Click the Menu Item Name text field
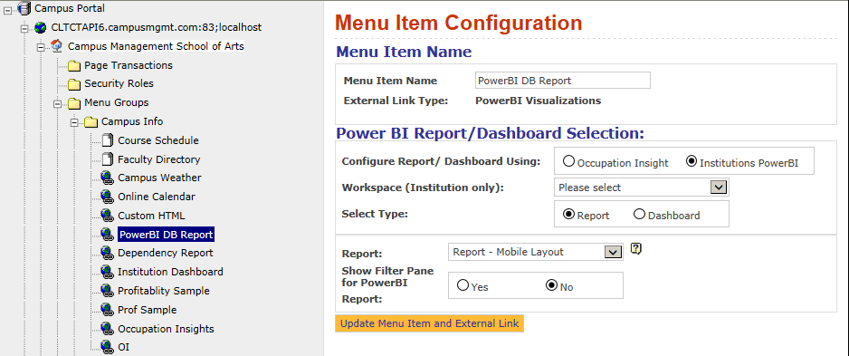The width and height of the screenshot is (849, 356). [563, 81]
